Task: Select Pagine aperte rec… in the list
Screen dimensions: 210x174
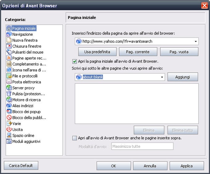Action: [29, 58]
